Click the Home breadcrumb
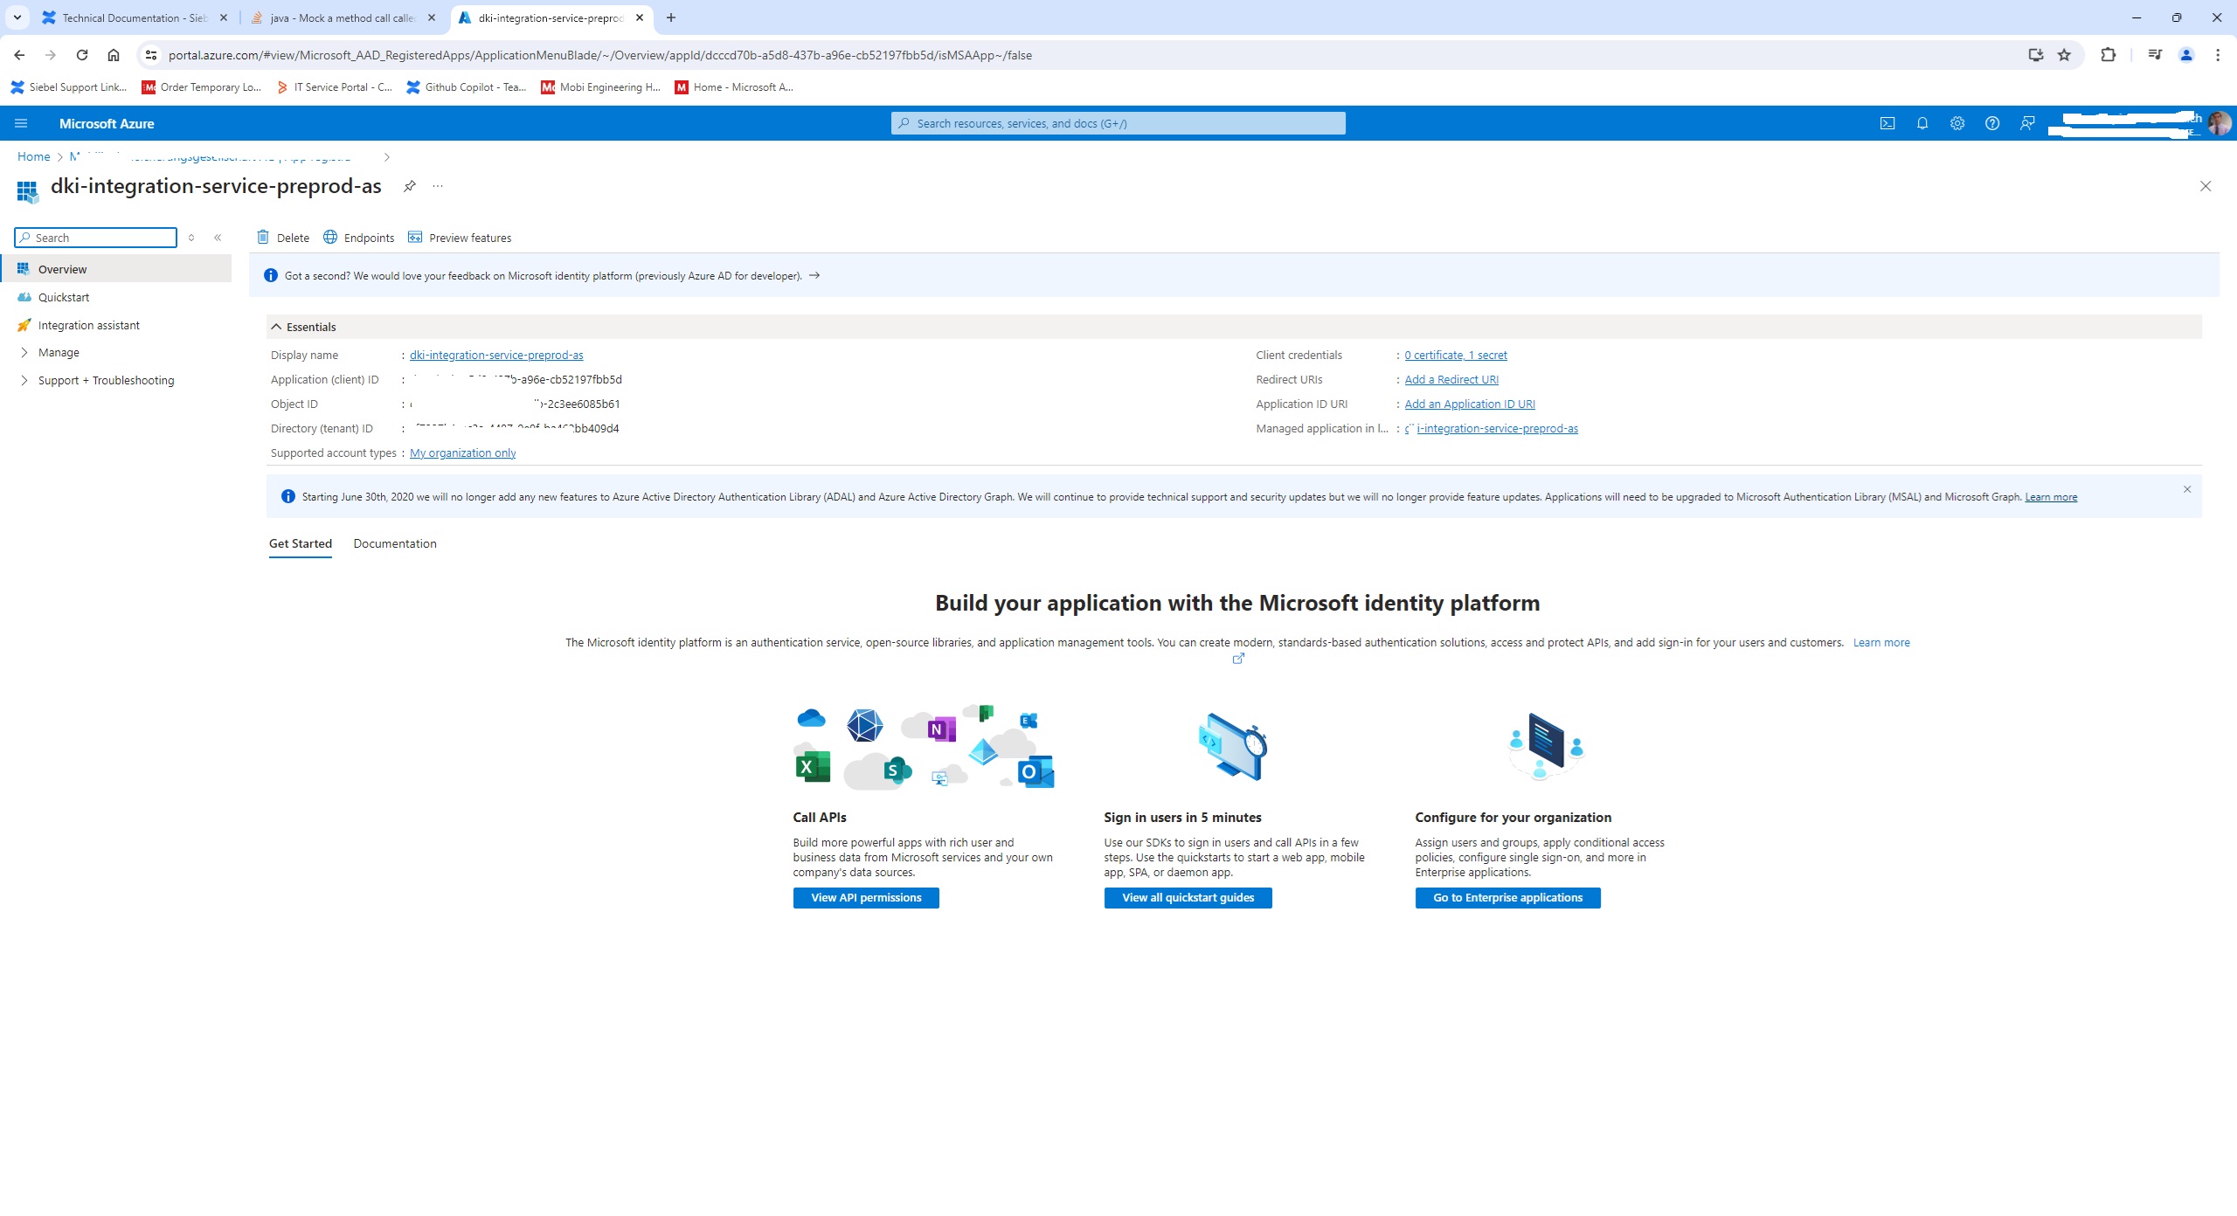The image size is (2237, 1216). click(x=33, y=156)
